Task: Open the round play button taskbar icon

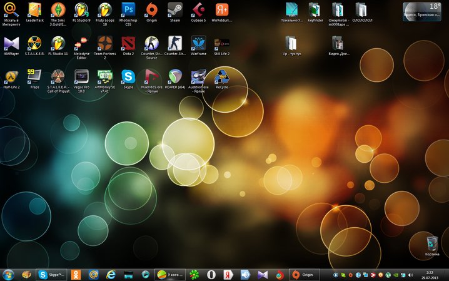Action: point(146,275)
